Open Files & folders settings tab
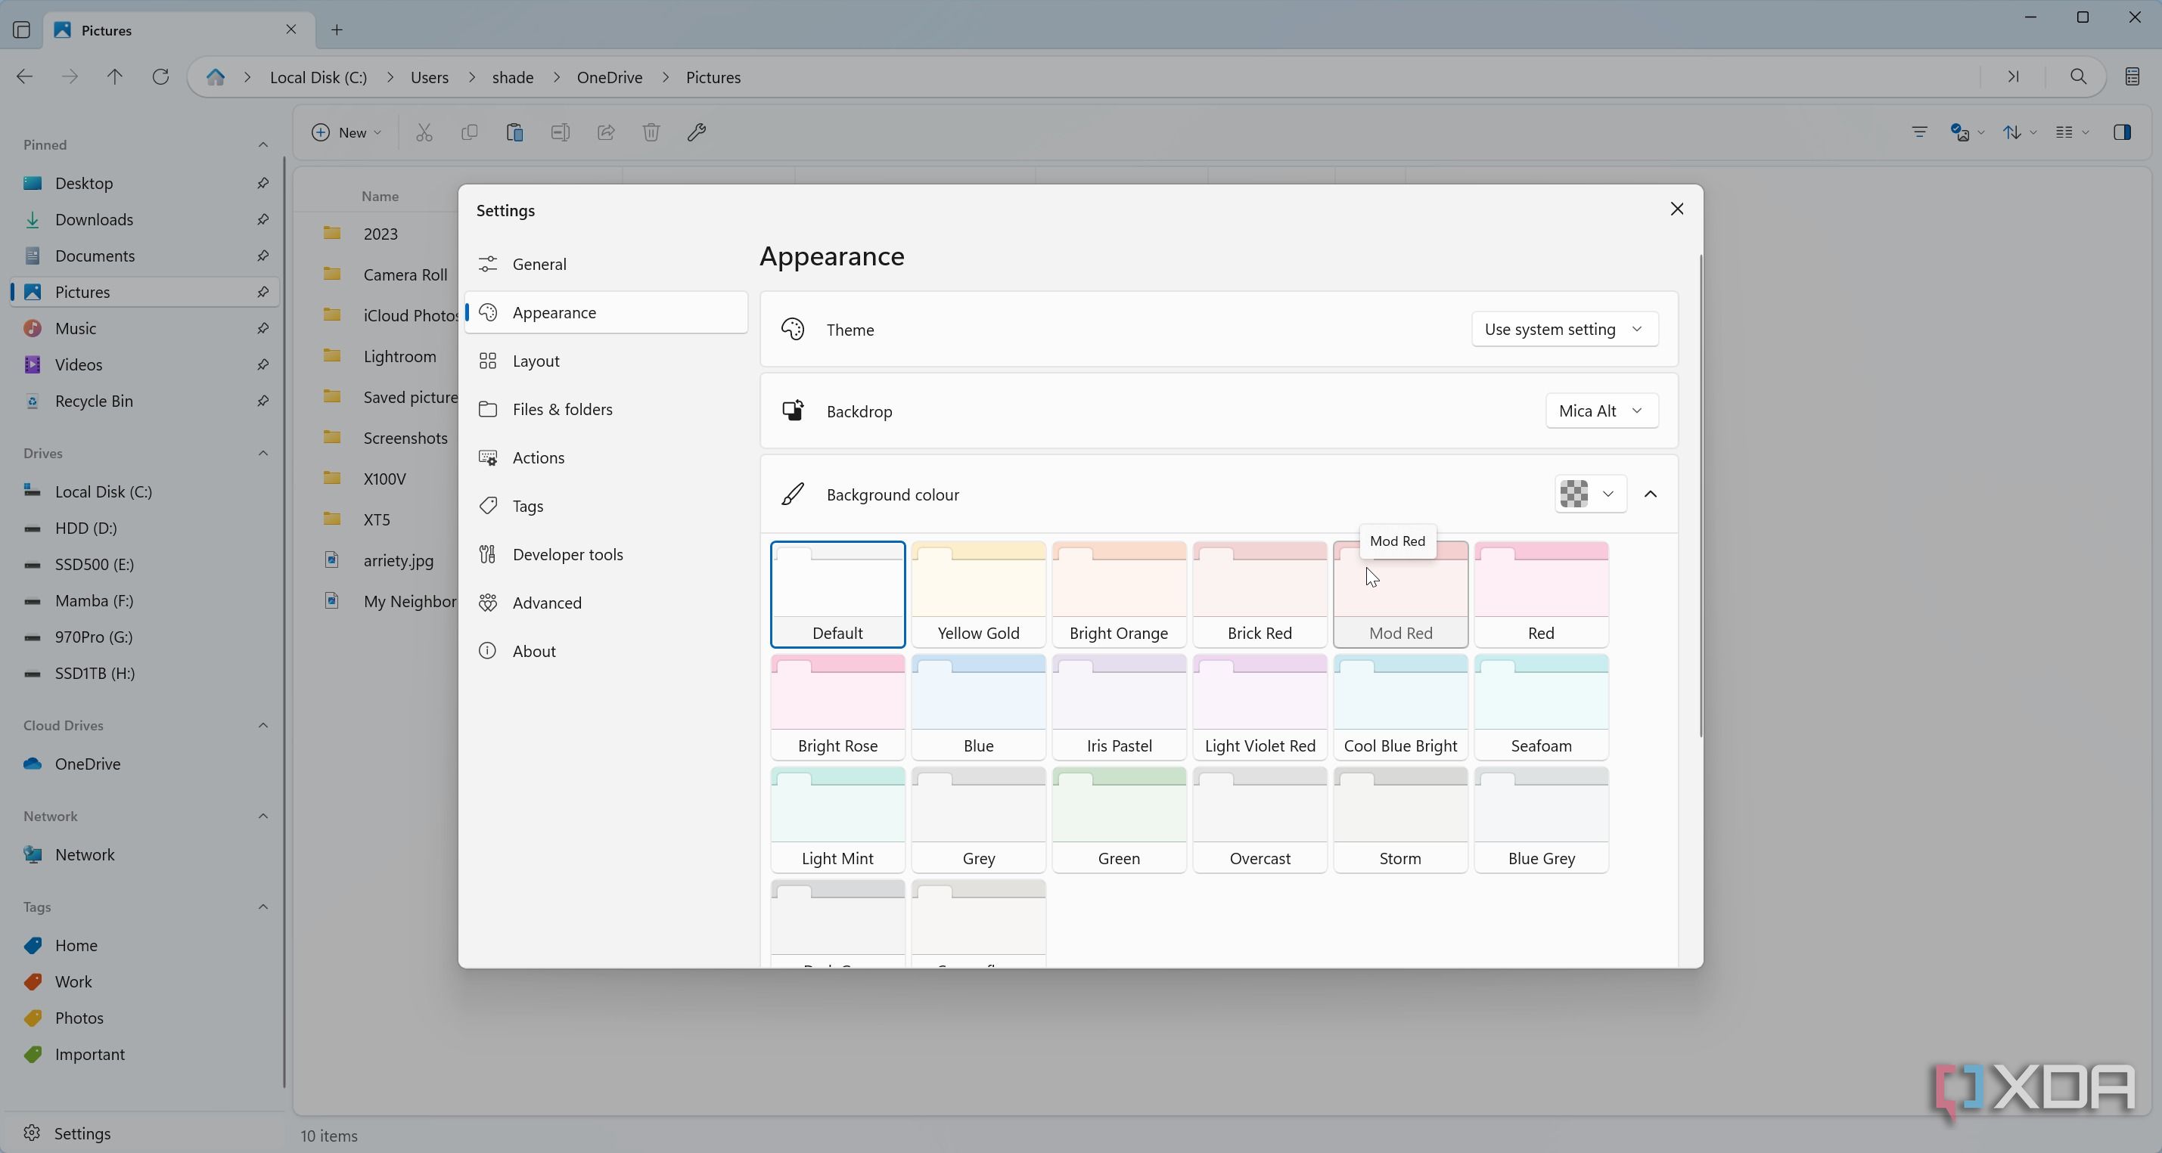The width and height of the screenshot is (2162, 1153). click(606, 409)
